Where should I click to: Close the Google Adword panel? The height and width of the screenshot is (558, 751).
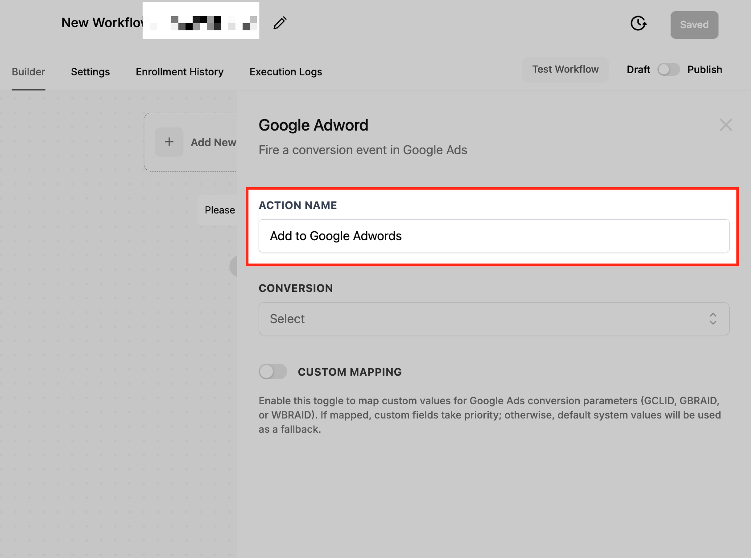click(x=726, y=125)
